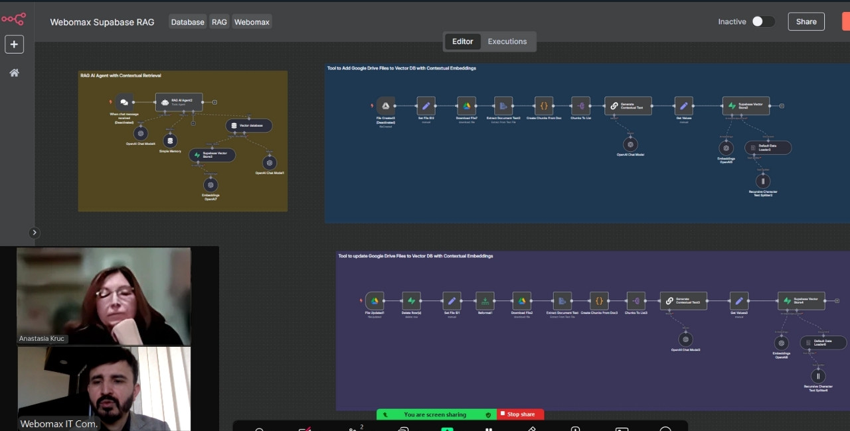This screenshot has width=850, height=431.
Task: Open the Supabase Vector Store2 node
Action: [x=746, y=105]
